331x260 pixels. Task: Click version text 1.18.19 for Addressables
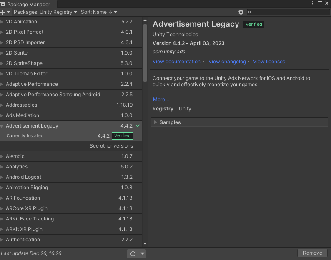[125, 105]
